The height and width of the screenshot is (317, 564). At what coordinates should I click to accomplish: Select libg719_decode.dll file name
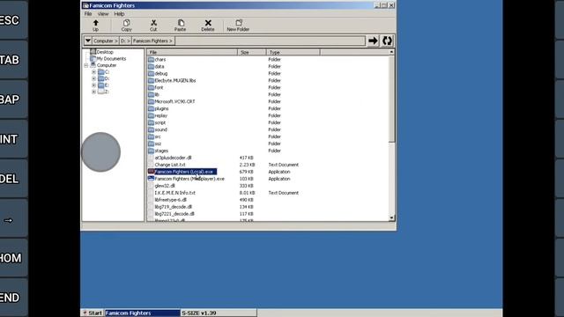coord(174,207)
